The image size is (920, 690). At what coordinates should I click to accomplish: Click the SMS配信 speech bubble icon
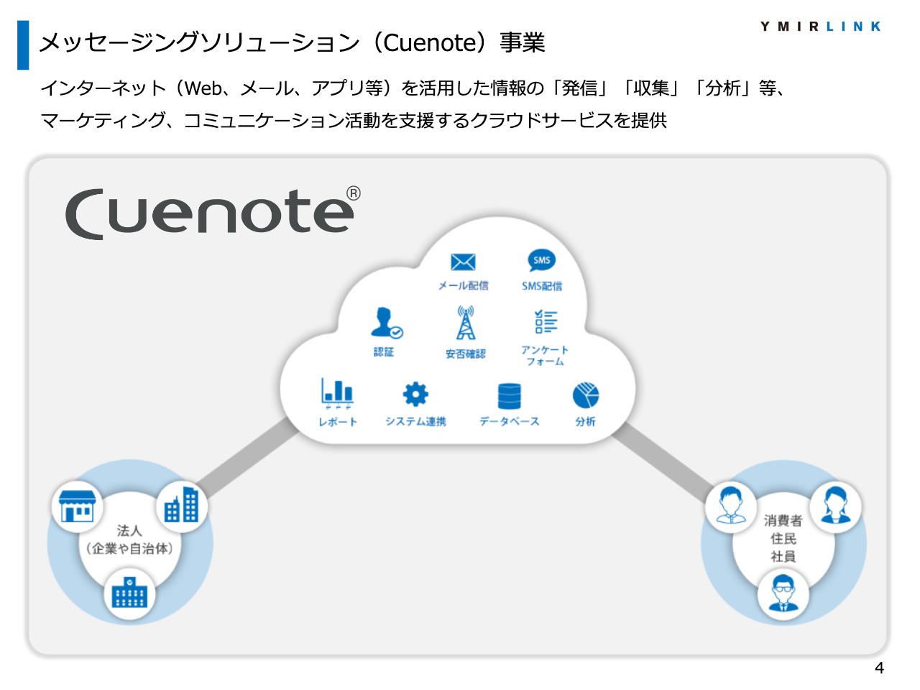540,259
